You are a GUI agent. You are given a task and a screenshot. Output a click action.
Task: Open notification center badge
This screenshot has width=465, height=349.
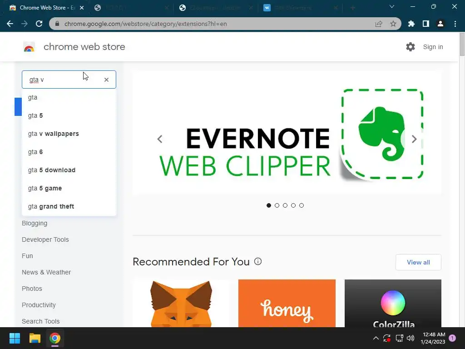pyautogui.click(x=452, y=338)
